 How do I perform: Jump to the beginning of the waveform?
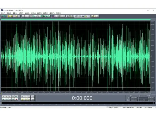pos(3,99)
